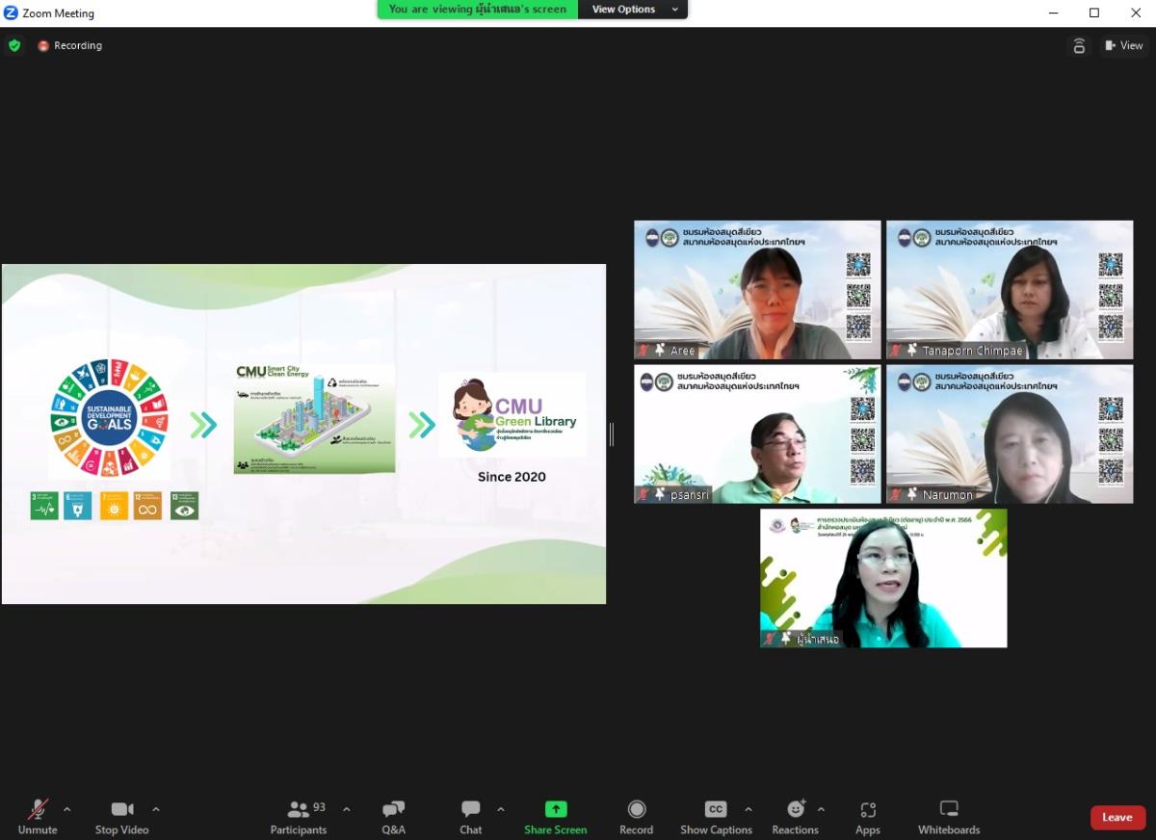The height and width of the screenshot is (840, 1156).
Task: Open the Chat panel
Action: click(x=470, y=817)
